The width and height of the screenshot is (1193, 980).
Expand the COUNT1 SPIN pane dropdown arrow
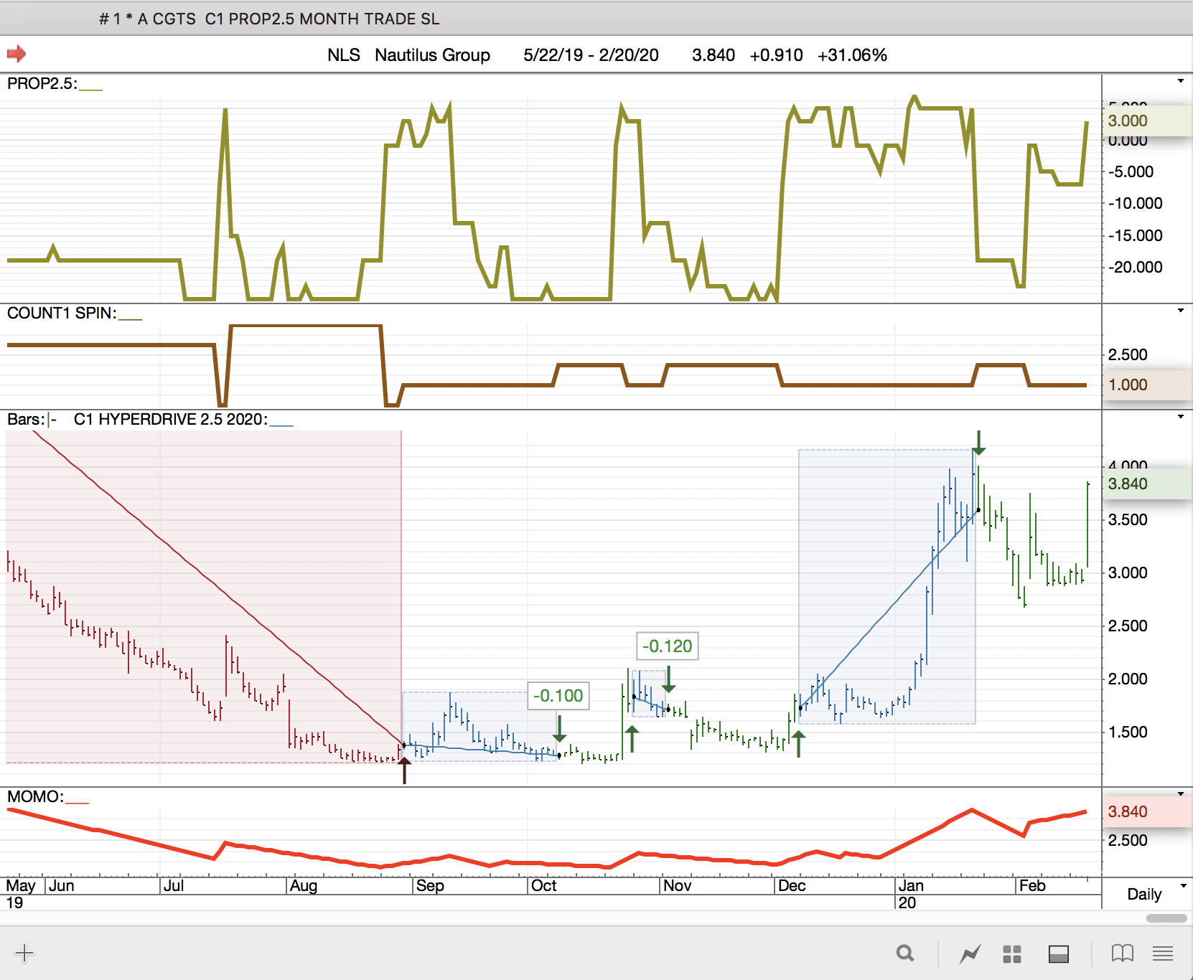1181,311
